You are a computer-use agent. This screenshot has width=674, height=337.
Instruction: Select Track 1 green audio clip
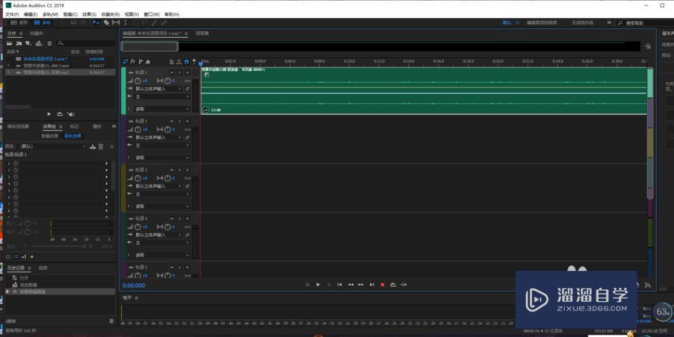click(x=424, y=91)
